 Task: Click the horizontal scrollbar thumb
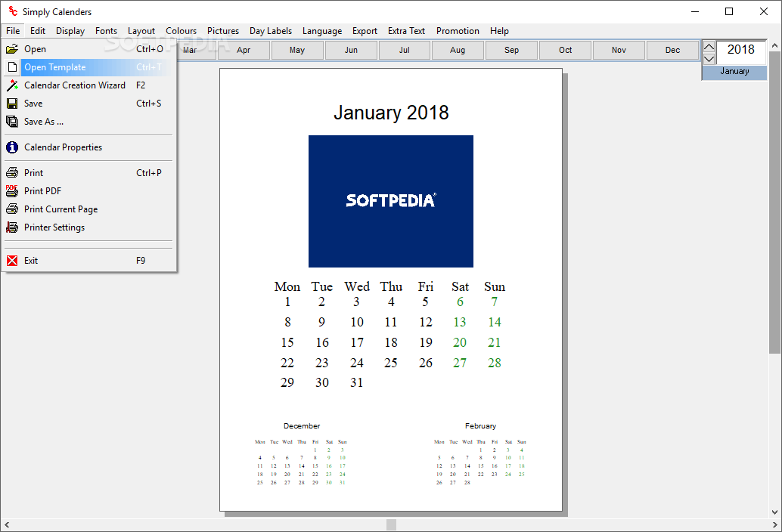click(392, 524)
